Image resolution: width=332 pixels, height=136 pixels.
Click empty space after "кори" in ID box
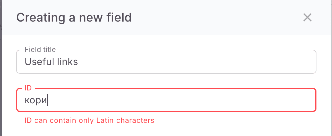coord(179,100)
